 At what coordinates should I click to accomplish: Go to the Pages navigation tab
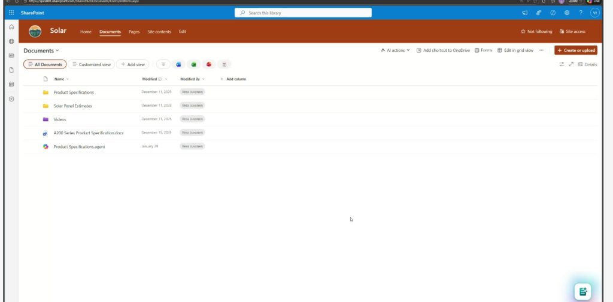click(x=134, y=32)
